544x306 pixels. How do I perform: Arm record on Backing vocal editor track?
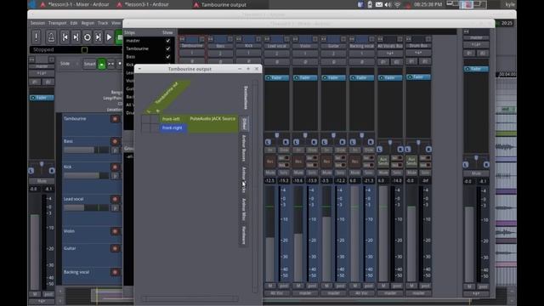pos(115,272)
